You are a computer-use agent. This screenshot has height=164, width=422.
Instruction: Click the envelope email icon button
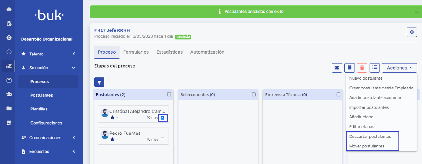[337, 68]
